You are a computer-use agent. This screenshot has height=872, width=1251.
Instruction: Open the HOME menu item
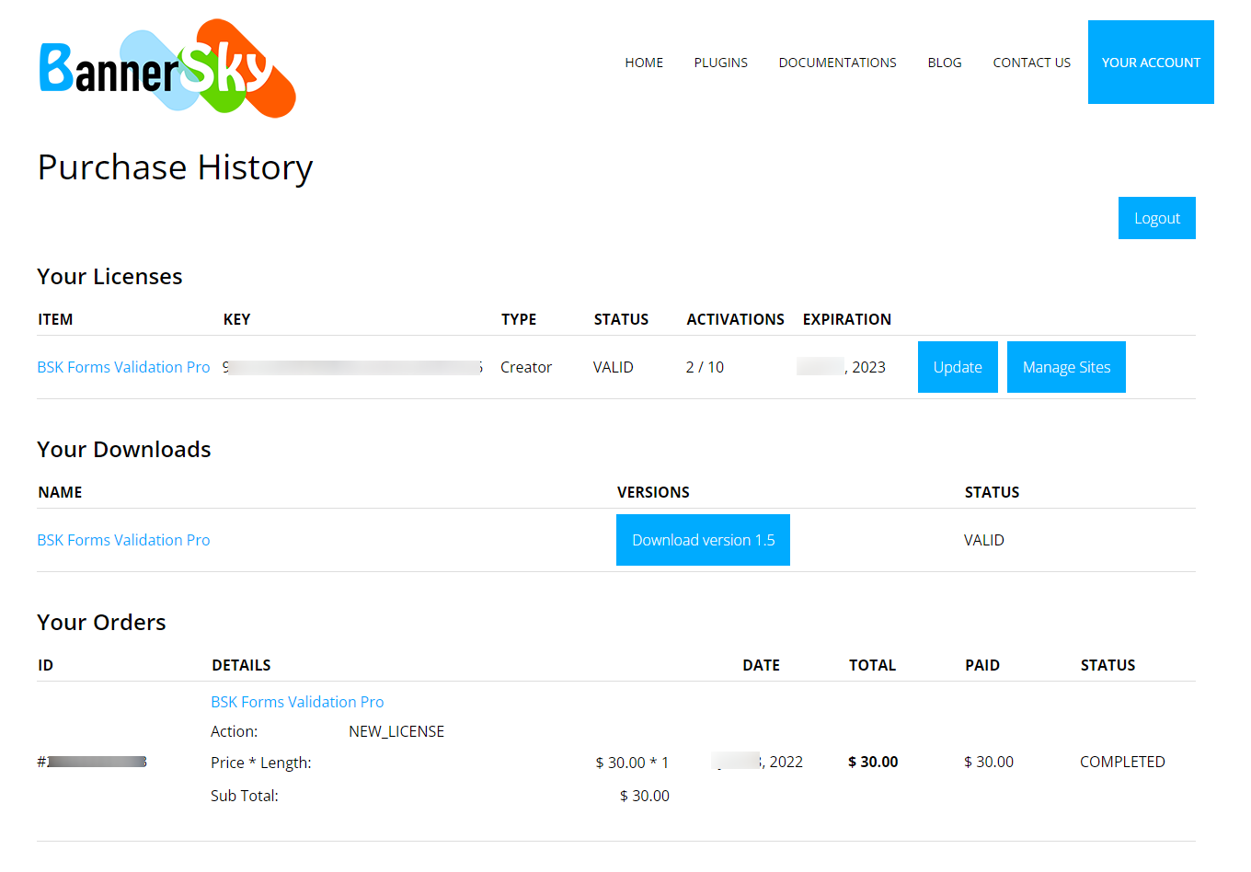(x=643, y=62)
